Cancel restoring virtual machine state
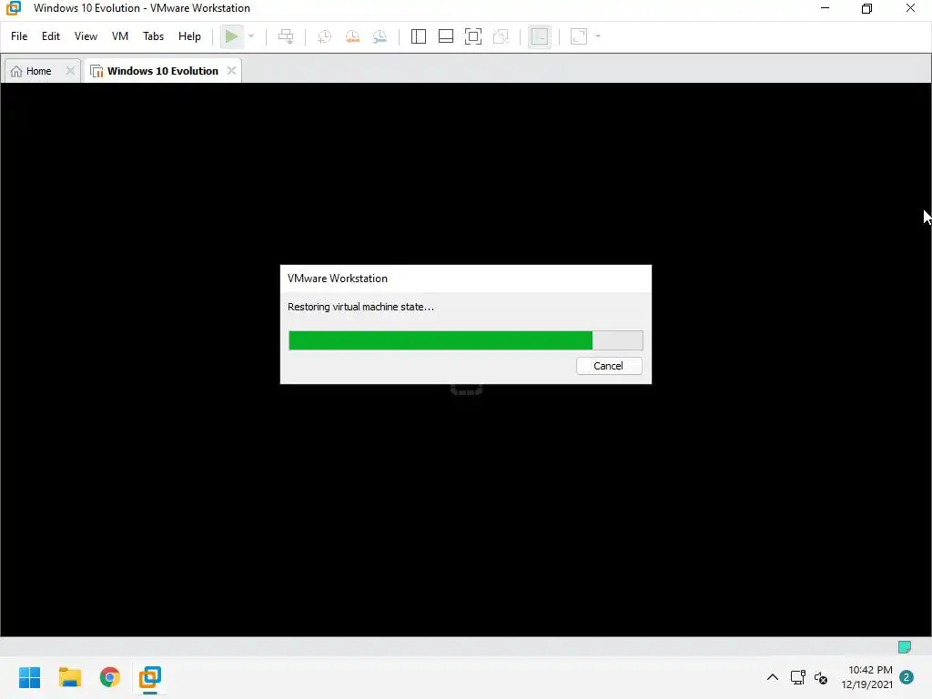Image resolution: width=932 pixels, height=699 pixels. pyautogui.click(x=609, y=366)
